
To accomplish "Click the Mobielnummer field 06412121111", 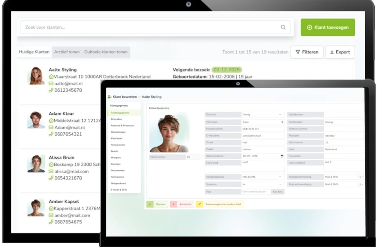I will 263,129.
